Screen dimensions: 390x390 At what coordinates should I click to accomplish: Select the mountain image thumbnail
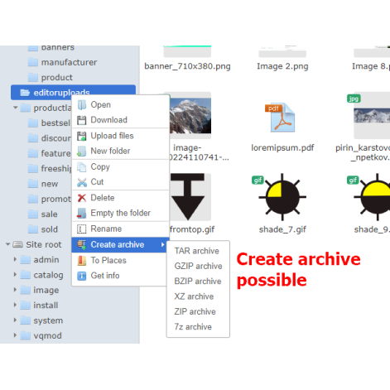190,116
